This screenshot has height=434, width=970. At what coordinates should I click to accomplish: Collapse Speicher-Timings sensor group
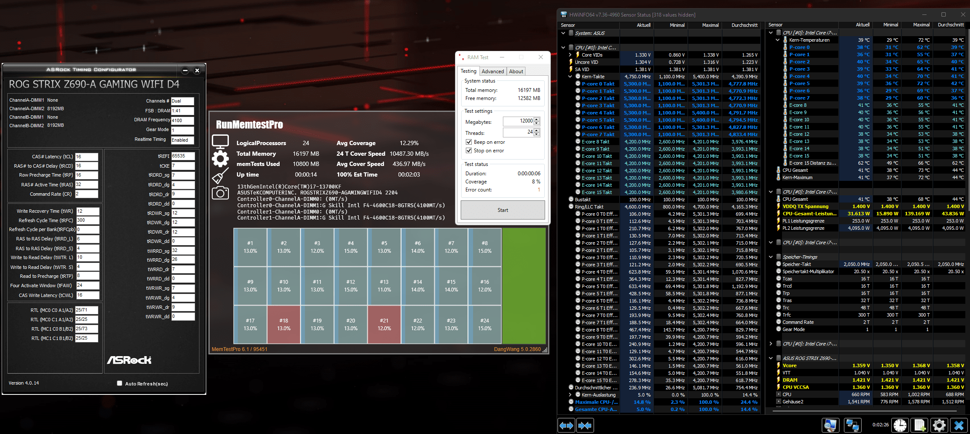pyautogui.click(x=771, y=257)
